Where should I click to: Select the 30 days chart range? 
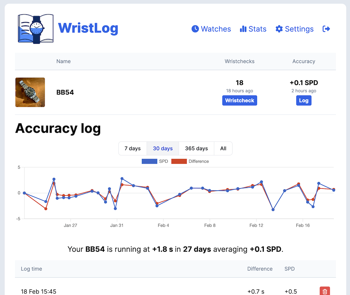163,148
